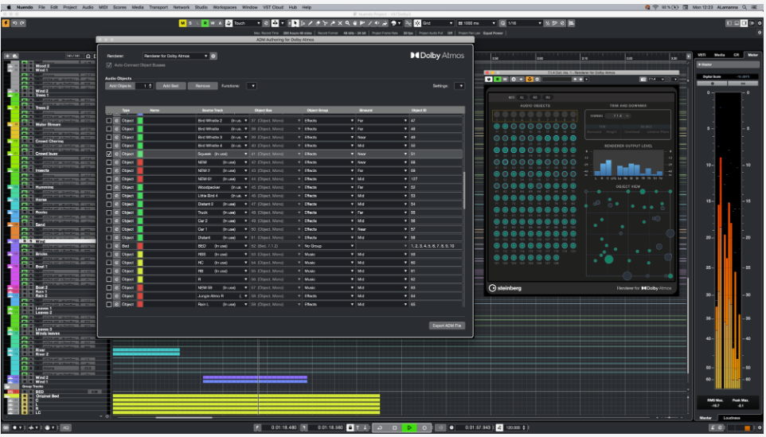Check the BED row checkbox
The height and width of the screenshot is (437, 766).
click(x=109, y=246)
